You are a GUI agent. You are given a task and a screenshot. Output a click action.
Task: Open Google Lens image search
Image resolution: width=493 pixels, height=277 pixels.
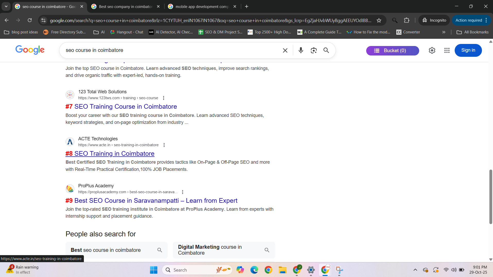(313, 50)
